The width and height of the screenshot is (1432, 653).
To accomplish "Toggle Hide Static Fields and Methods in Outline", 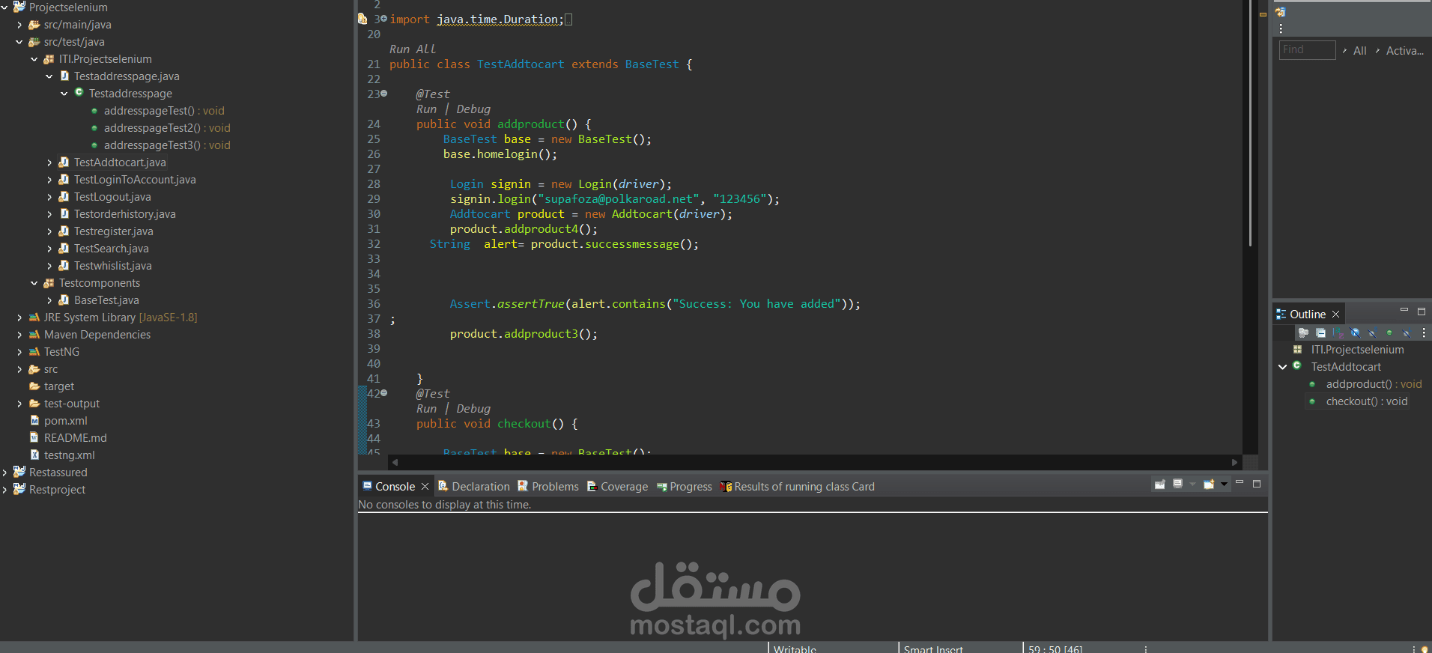I will (1372, 332).
